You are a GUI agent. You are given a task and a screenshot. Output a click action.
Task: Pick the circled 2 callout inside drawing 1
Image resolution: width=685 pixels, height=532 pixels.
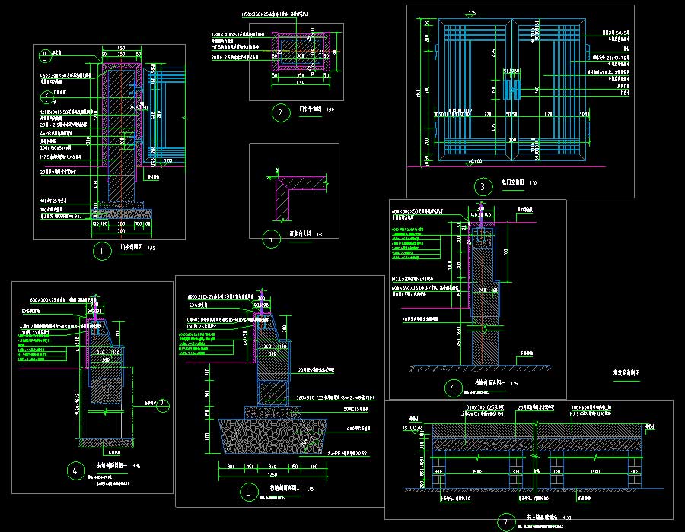46,97
